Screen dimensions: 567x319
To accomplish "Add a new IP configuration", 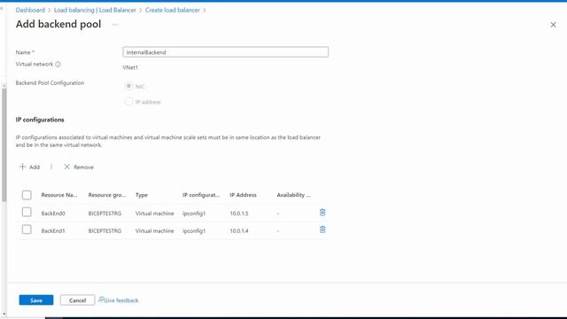I will pos(29,167).
